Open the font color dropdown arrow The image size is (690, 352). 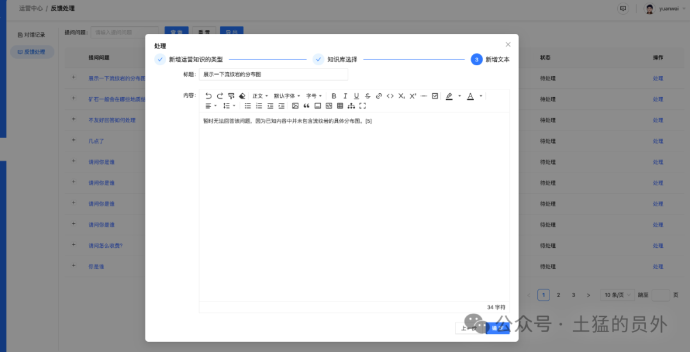point(480,96)
